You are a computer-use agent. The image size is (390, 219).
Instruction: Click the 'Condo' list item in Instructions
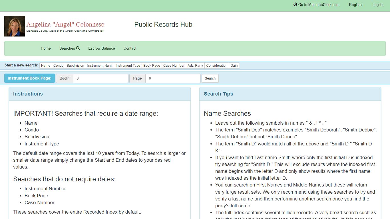pyautogui.click(x=32, y=130)
